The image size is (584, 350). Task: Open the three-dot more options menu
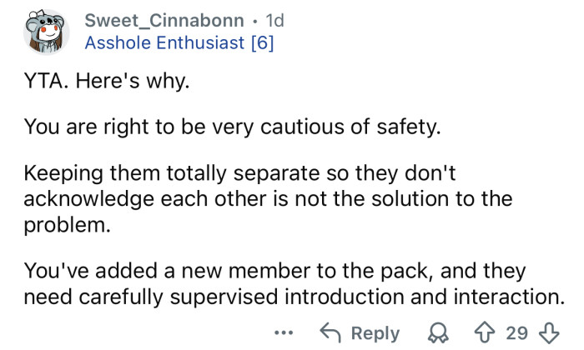tap(284, 332)
